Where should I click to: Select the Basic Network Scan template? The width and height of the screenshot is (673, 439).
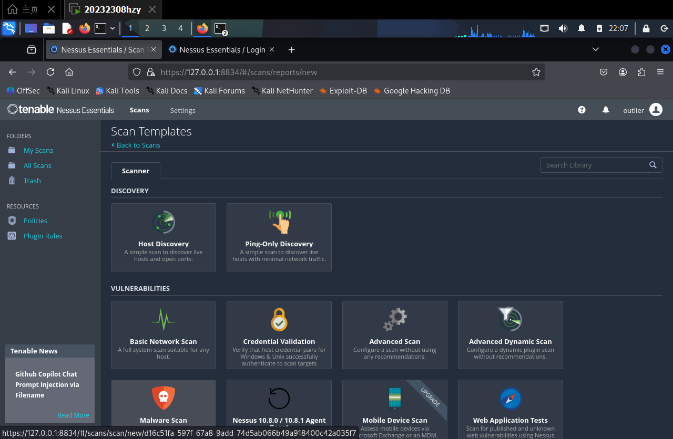[164, 335]
